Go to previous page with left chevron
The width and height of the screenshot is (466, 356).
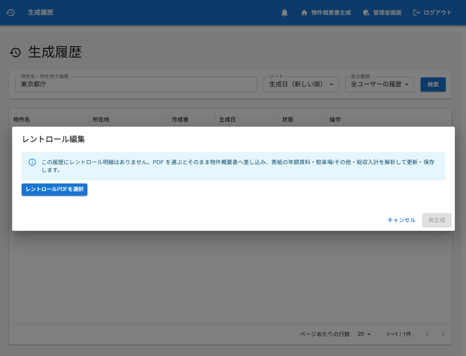pos(427,334)
